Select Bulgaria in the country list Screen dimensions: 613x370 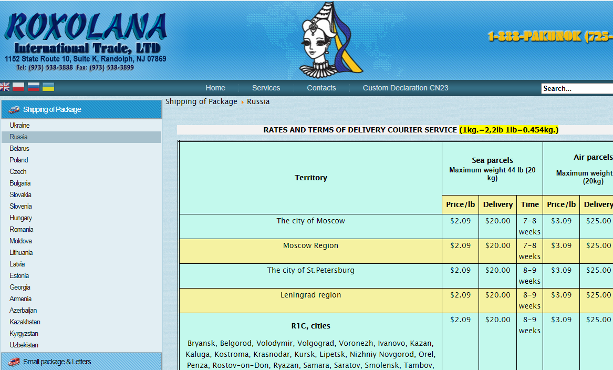click(x=20, y=183)
